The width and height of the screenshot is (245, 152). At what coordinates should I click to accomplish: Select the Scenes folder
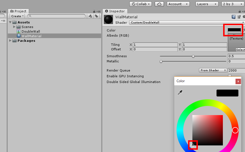pyautogui.click(x=27, y=27)
